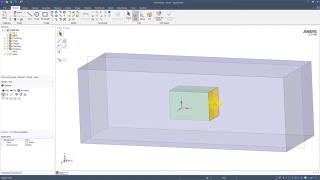Toggle visibility checkbox for Enclosure
The image size is (320, 180).
click(x=7, y=49)
